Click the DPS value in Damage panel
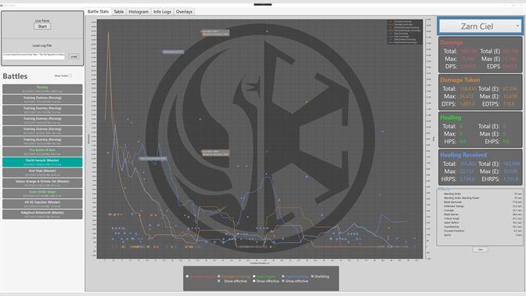This screenshot has width=526, height=296. 467,67
